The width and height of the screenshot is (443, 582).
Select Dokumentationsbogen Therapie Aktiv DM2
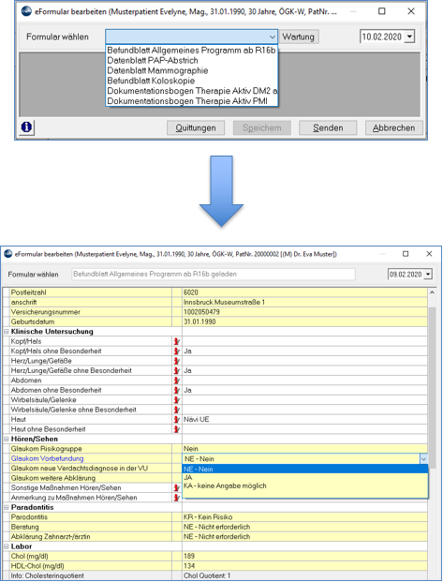click(191, 91)
